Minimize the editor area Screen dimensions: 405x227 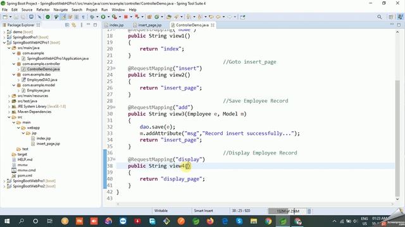(392, 25)
